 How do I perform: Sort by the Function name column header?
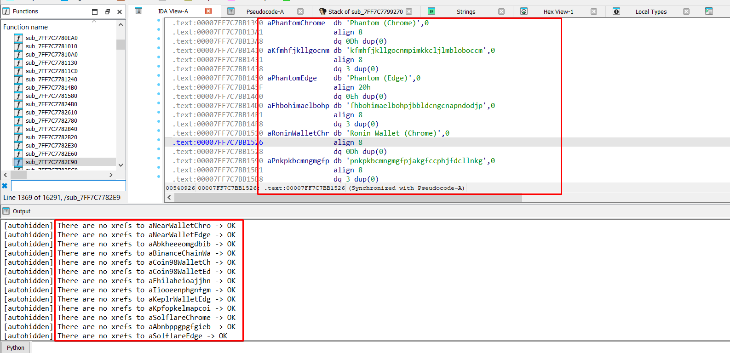point(59,27)
